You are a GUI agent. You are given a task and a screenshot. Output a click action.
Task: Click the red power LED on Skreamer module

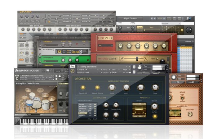(88, 60)
